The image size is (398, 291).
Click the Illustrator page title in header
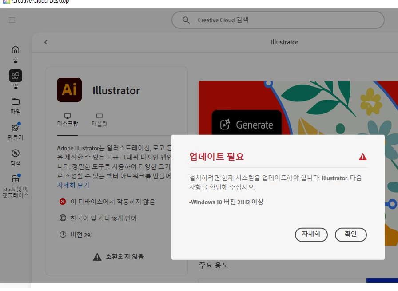pos(285,42)
